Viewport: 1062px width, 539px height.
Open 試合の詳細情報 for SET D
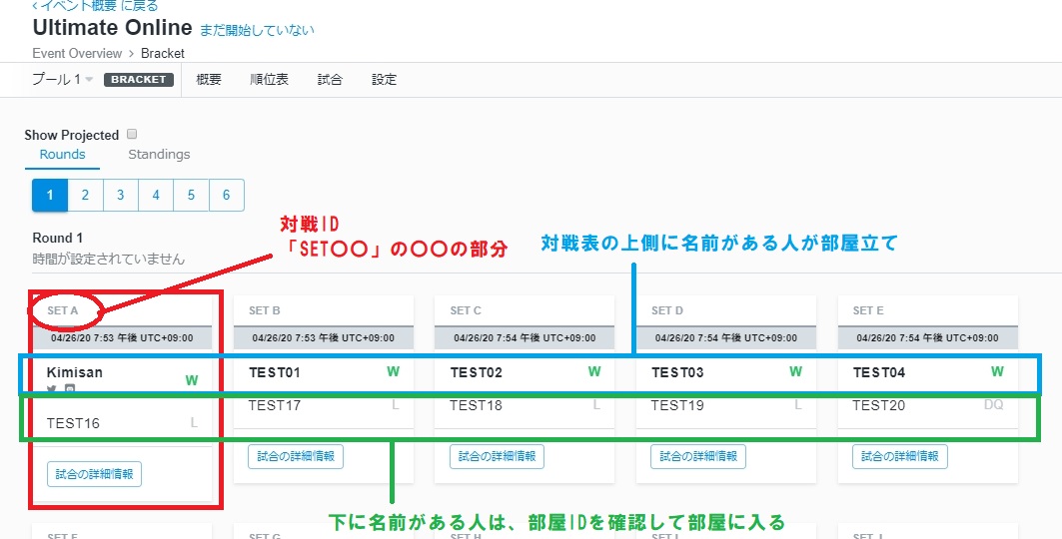click(698, 456)
